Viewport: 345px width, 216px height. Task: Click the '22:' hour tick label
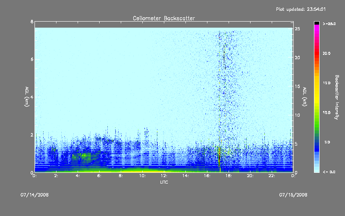pyautogui.click(x=272, y=176)
